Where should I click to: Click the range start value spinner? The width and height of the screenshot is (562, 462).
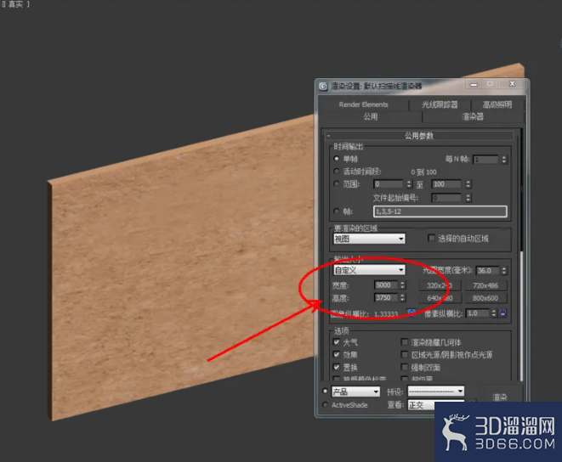pyautogui.click(x=409, y=184)
